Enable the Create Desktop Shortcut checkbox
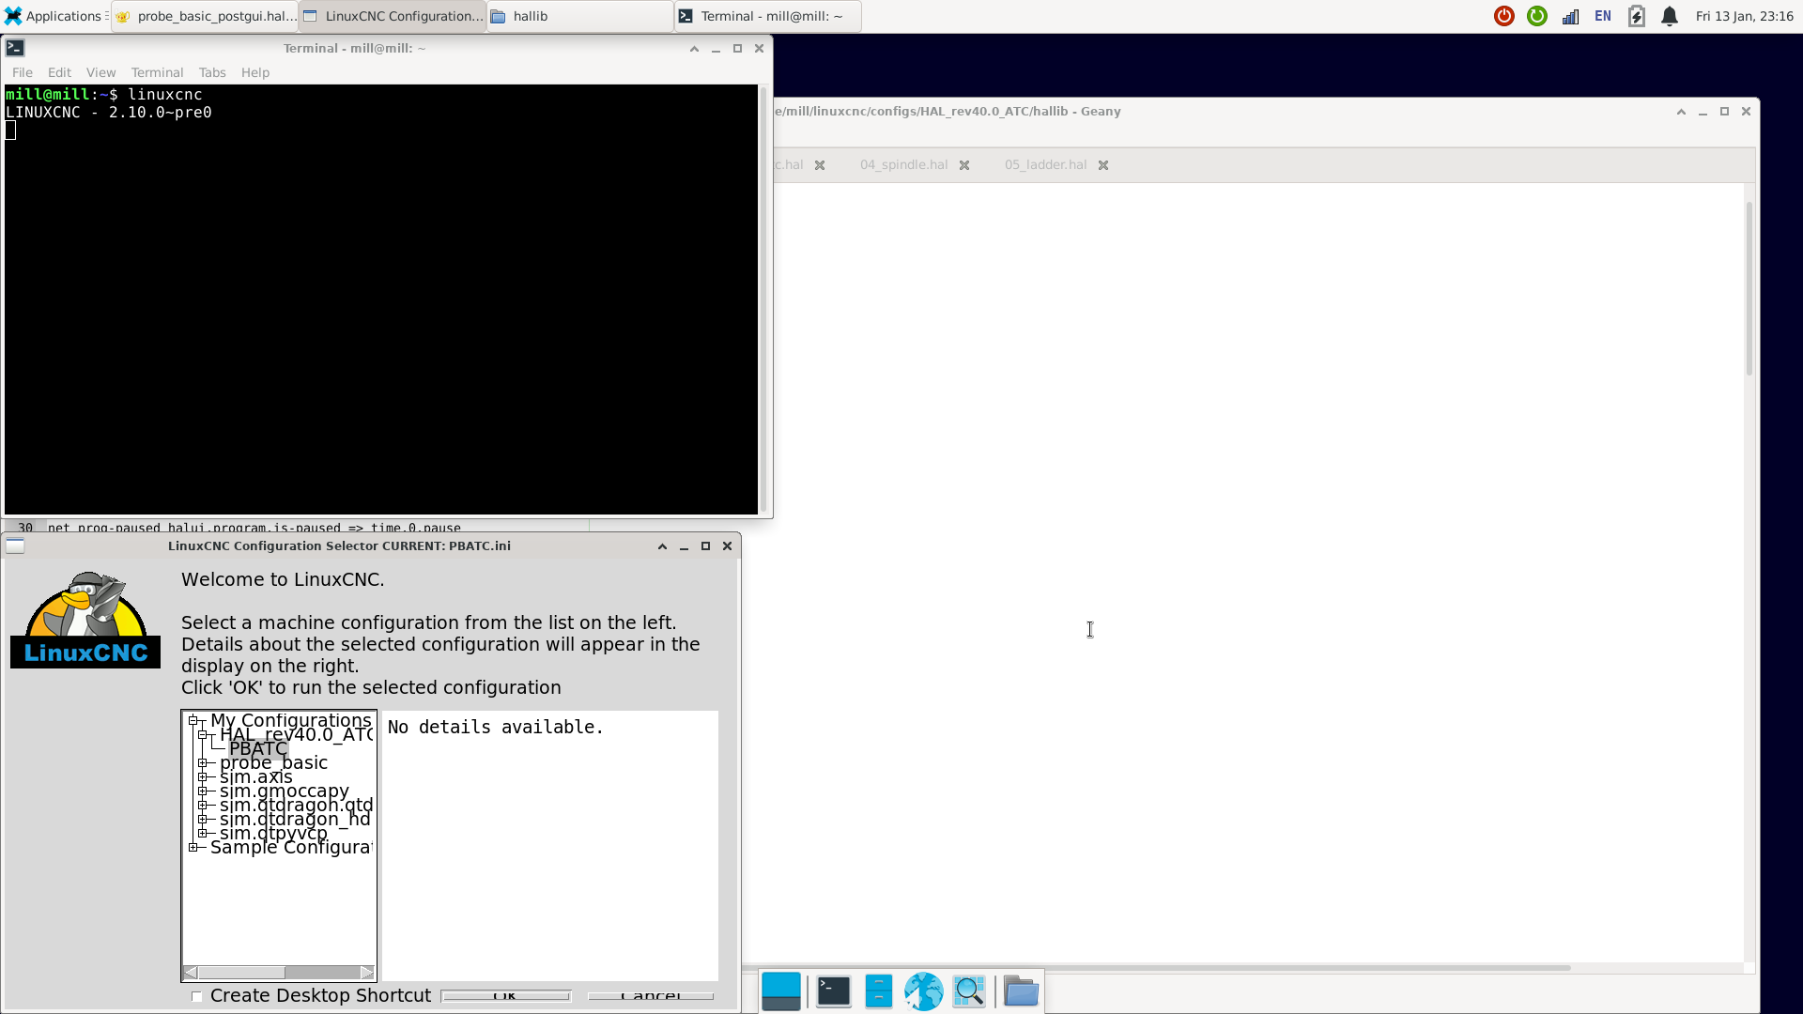This screenshot has width=1803, height=1014. [196, 996]
